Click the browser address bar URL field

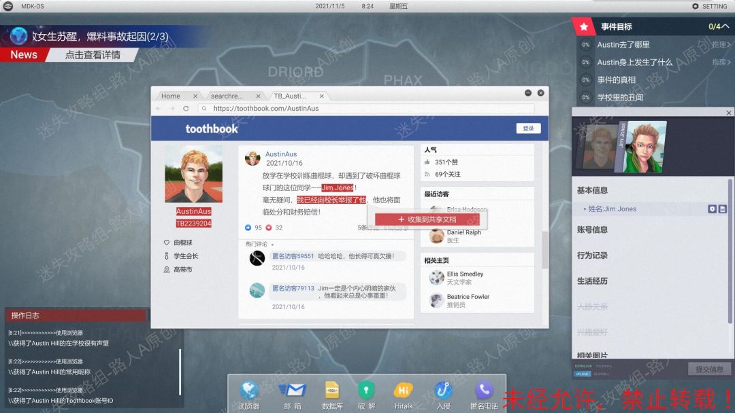click(366, 109)
